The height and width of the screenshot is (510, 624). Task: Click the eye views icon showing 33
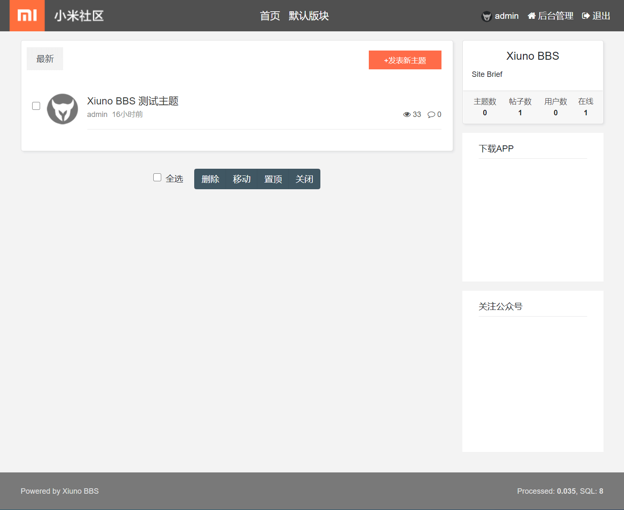[x=407, y=114]
